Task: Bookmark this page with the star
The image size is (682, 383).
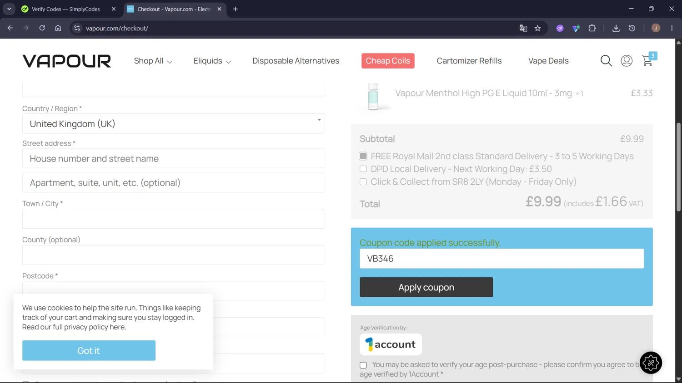Action: 538,28
